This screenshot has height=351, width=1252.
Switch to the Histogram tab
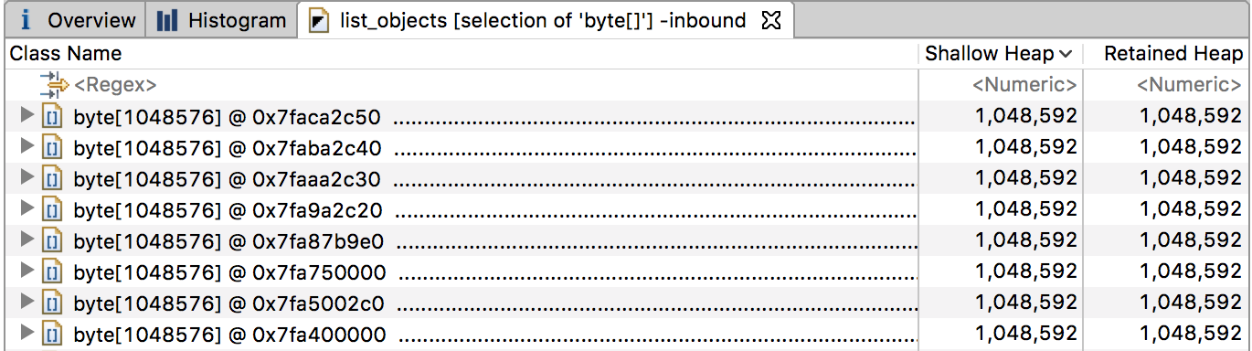point(222,20)
